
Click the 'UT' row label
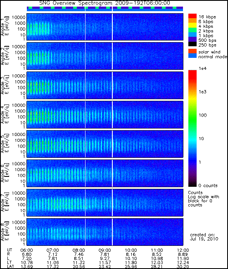9,250
